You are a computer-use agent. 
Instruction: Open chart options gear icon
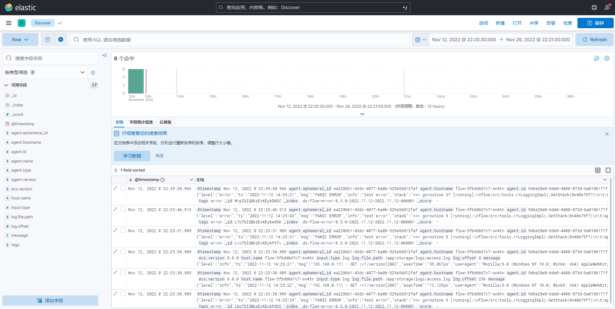[607, 58]
